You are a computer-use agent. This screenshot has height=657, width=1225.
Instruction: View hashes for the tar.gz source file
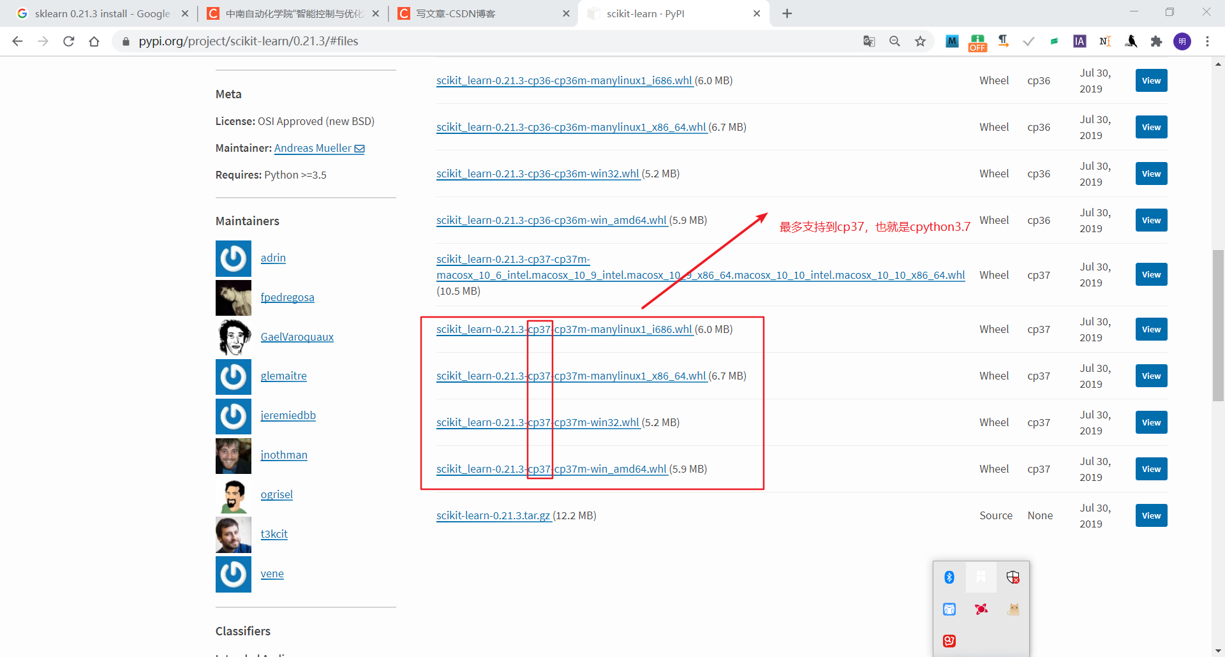(x=1151, y=515)
